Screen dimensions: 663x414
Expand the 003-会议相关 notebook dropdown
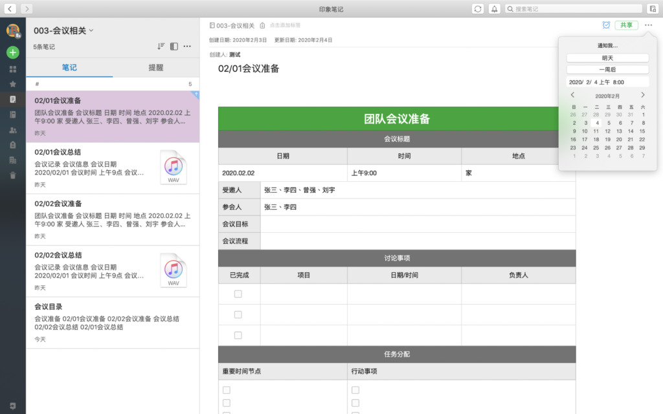point(91,30)
